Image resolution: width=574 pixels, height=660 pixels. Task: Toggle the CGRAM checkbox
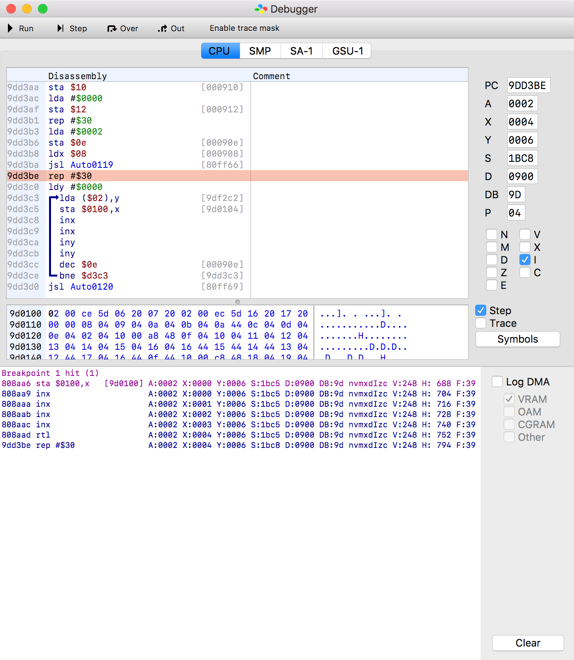point(509,424)
